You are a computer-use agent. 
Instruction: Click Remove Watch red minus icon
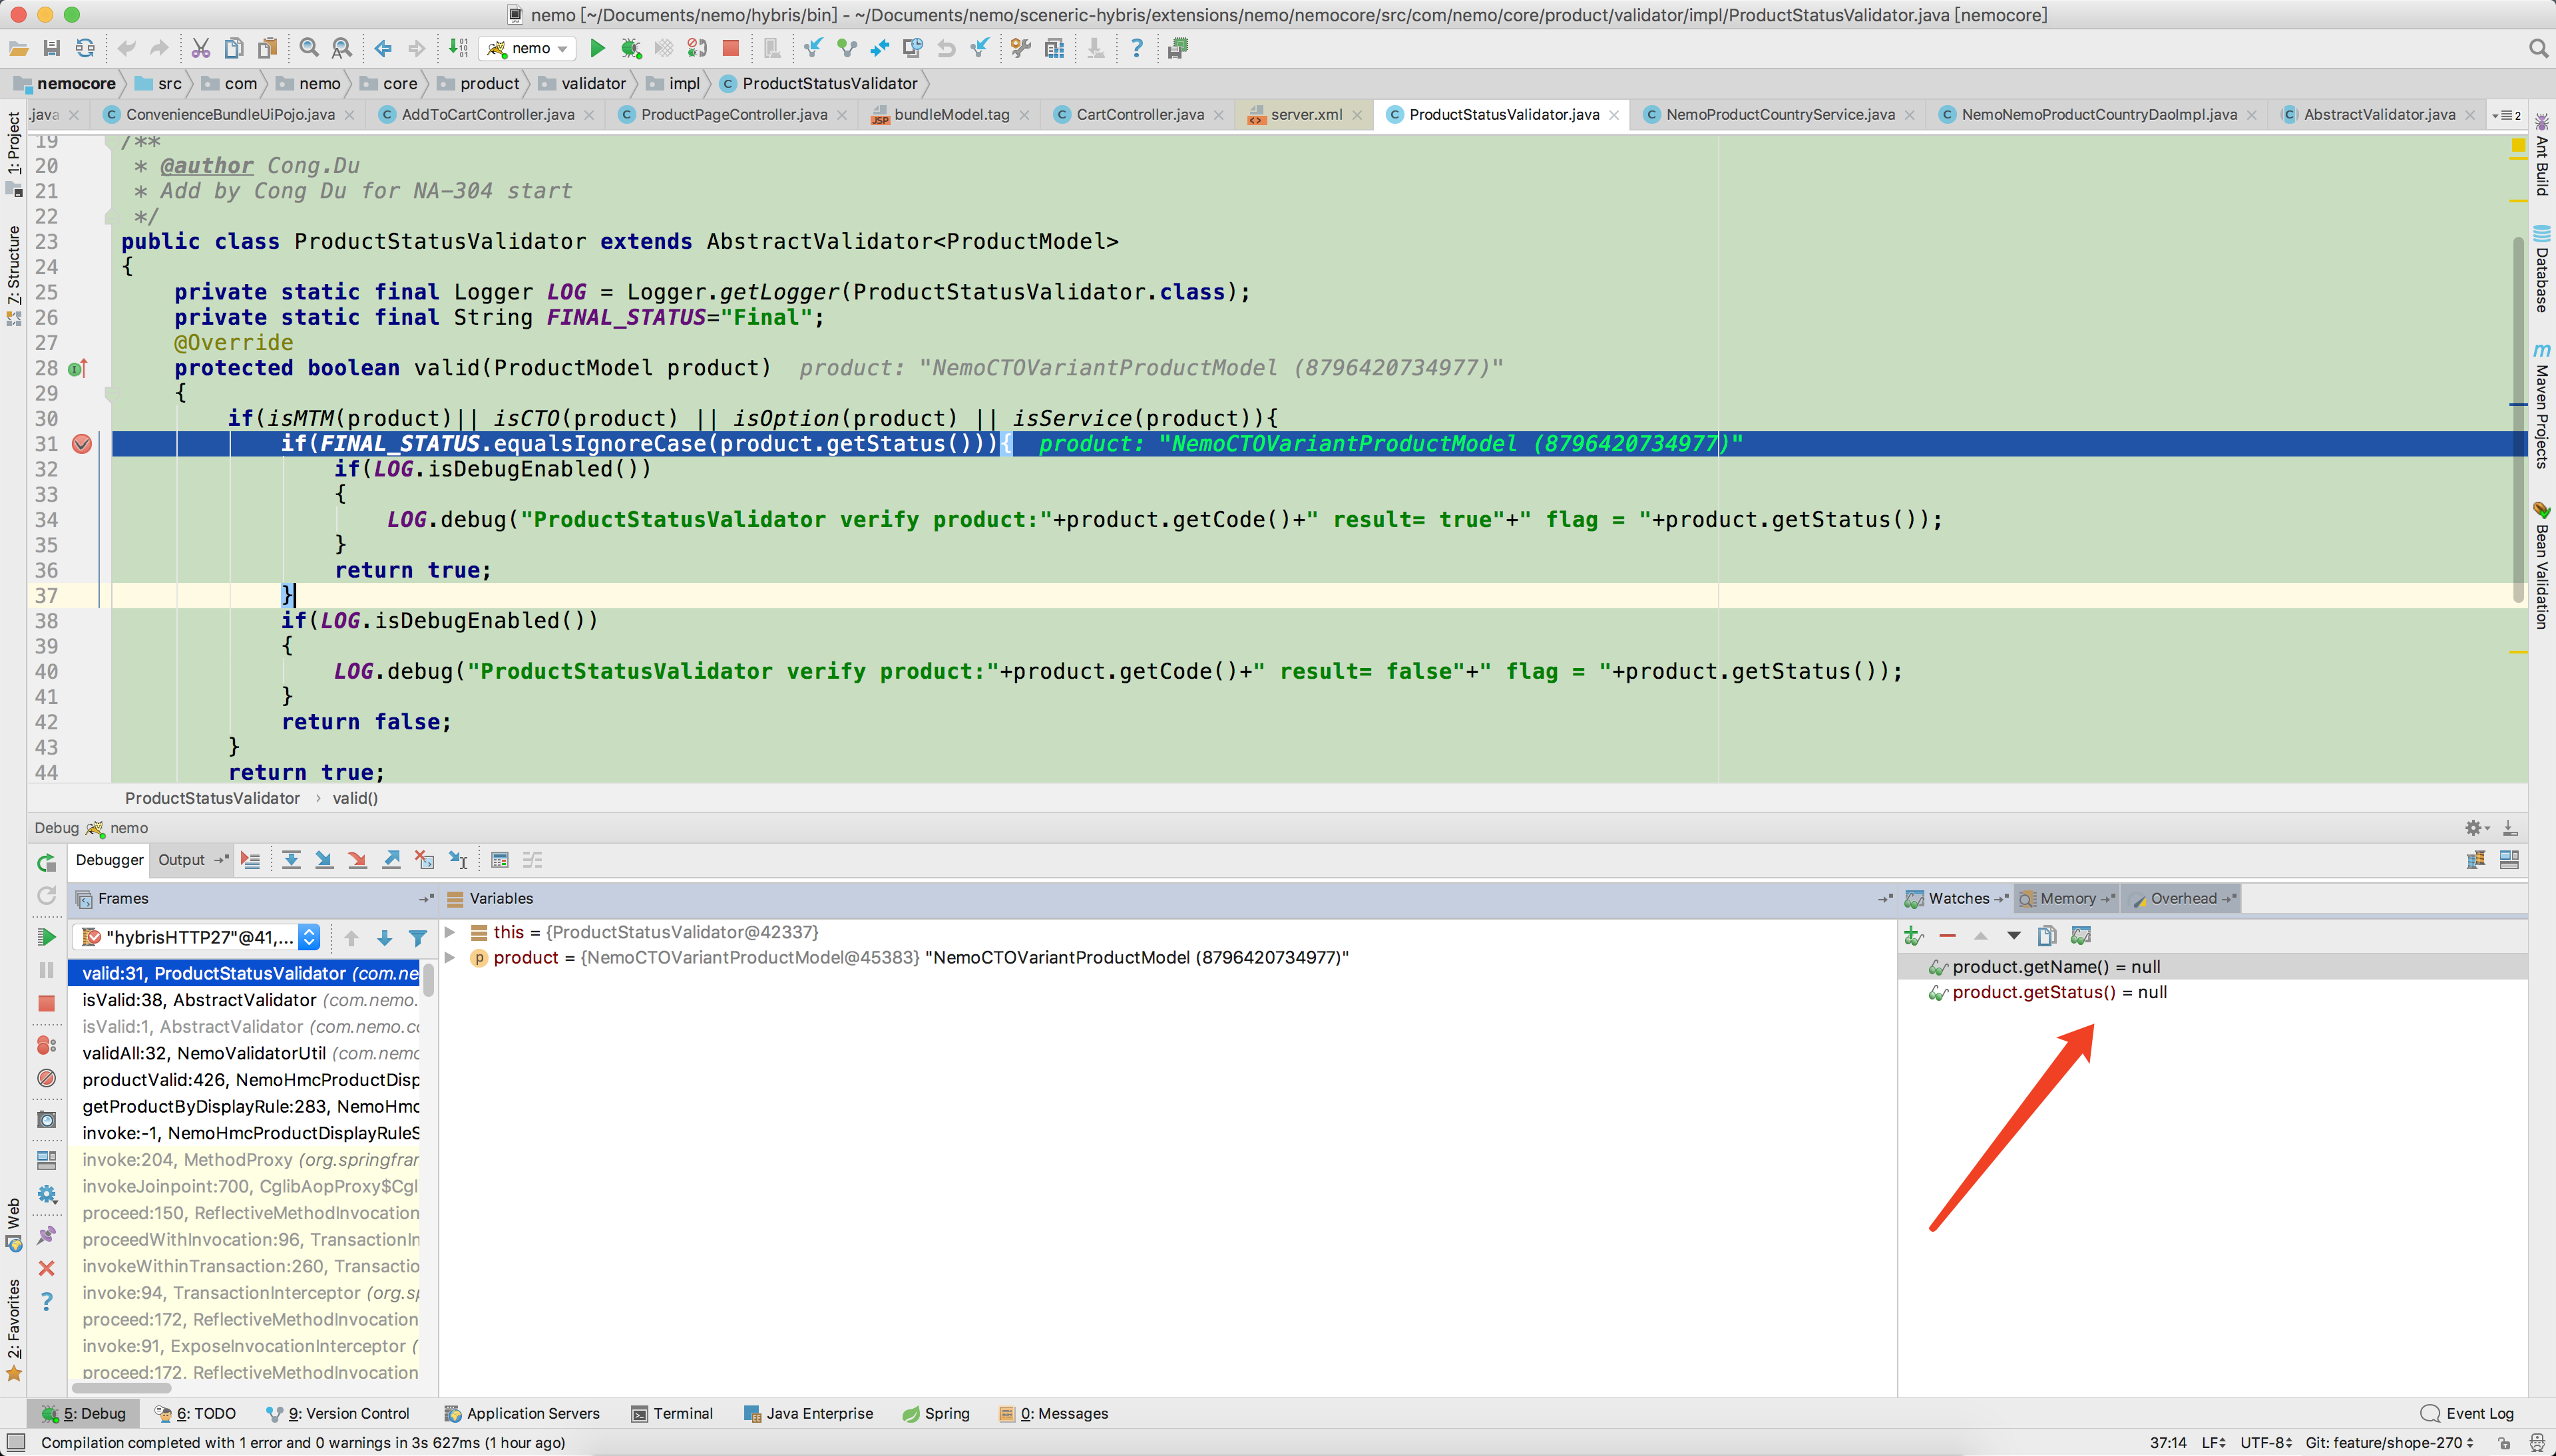pos(1947,936)
